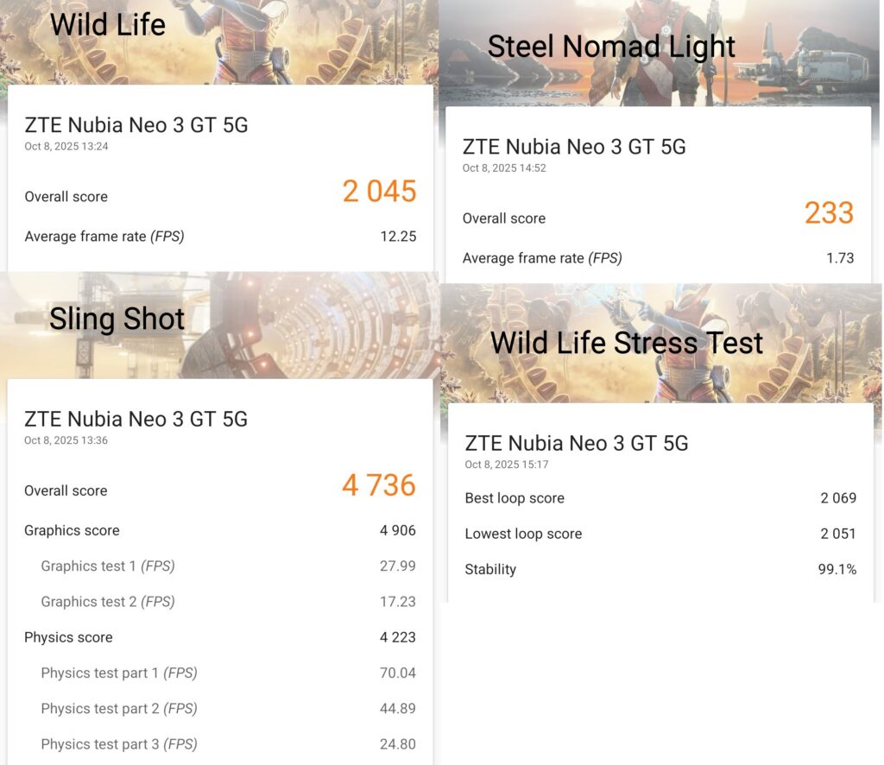This screenshot has width=884, height=765.
Task: Click the Graphics score row label
Action: [72, 531]
